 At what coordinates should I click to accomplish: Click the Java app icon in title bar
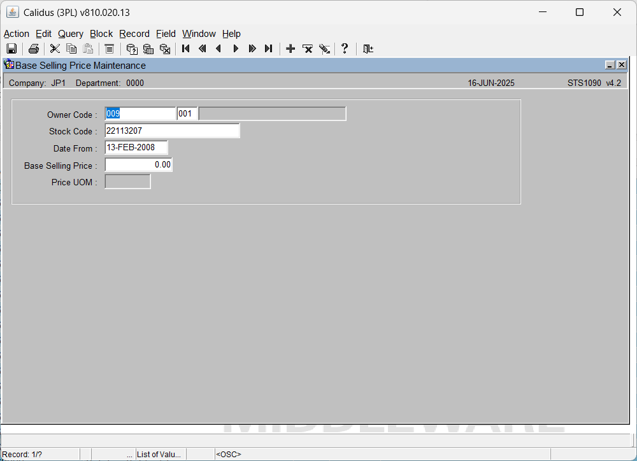pos(13,12)
